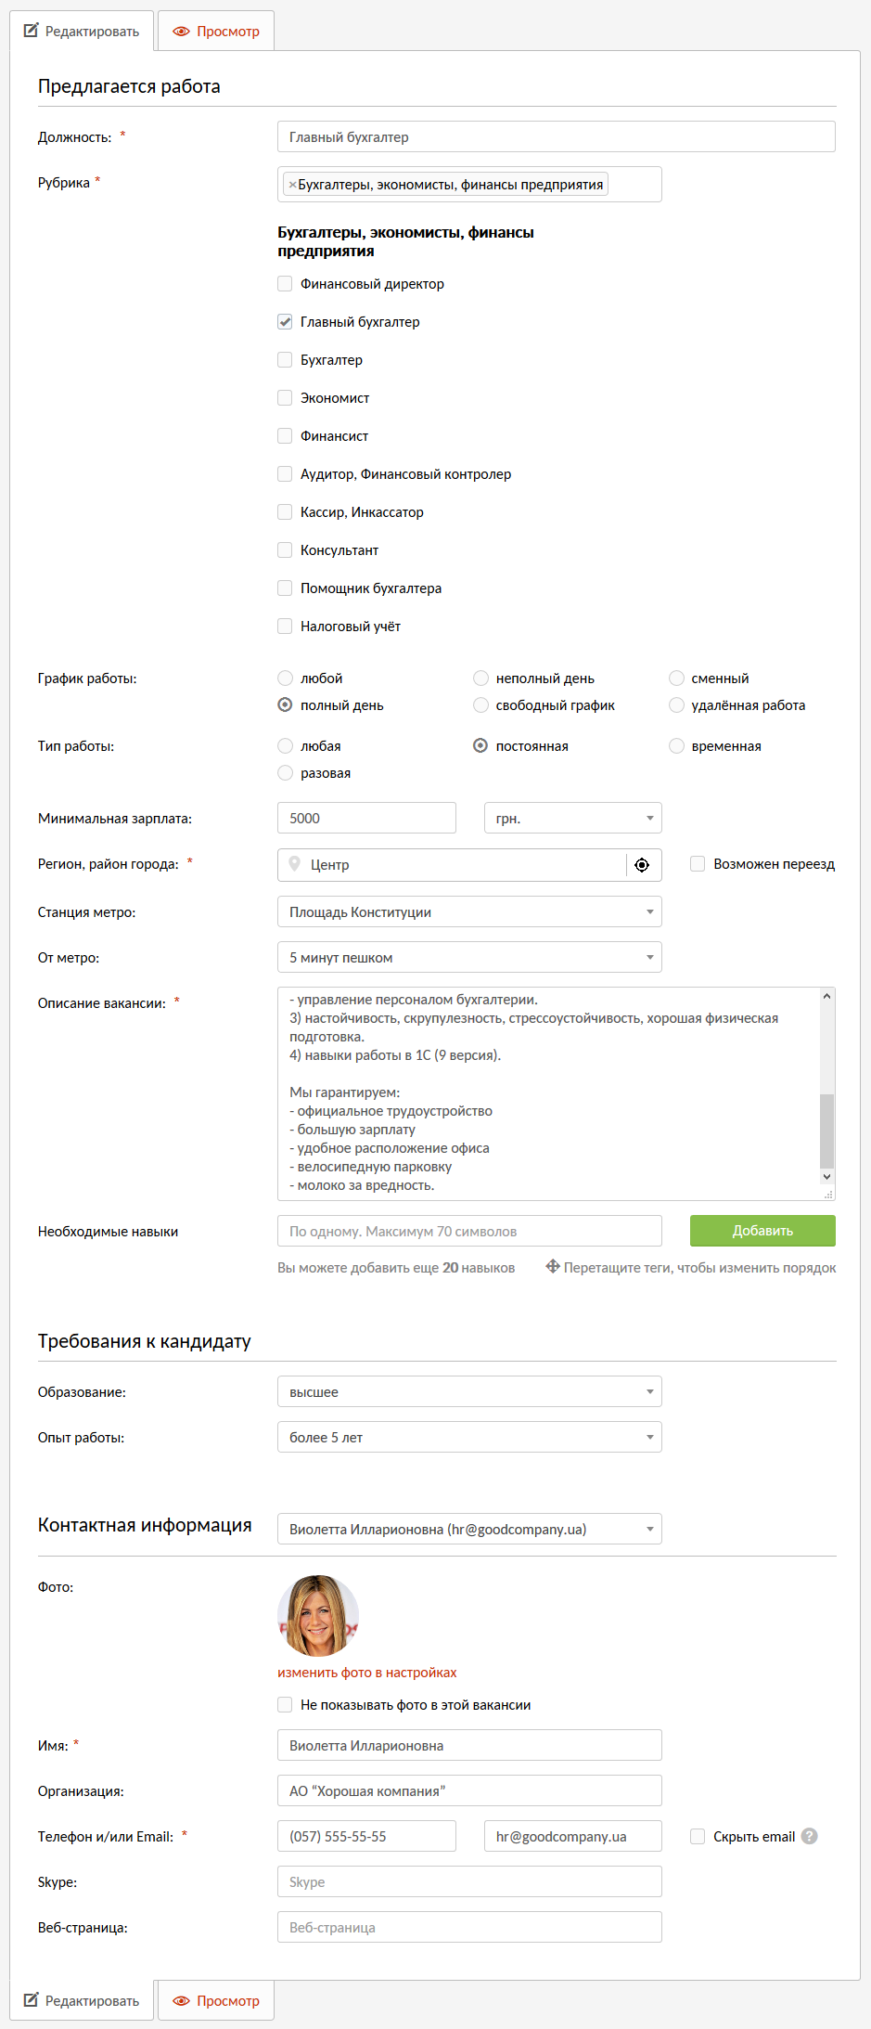871x2029 pixels.
Task: Click the map pin icon in region field
Action: pos(294,864)
